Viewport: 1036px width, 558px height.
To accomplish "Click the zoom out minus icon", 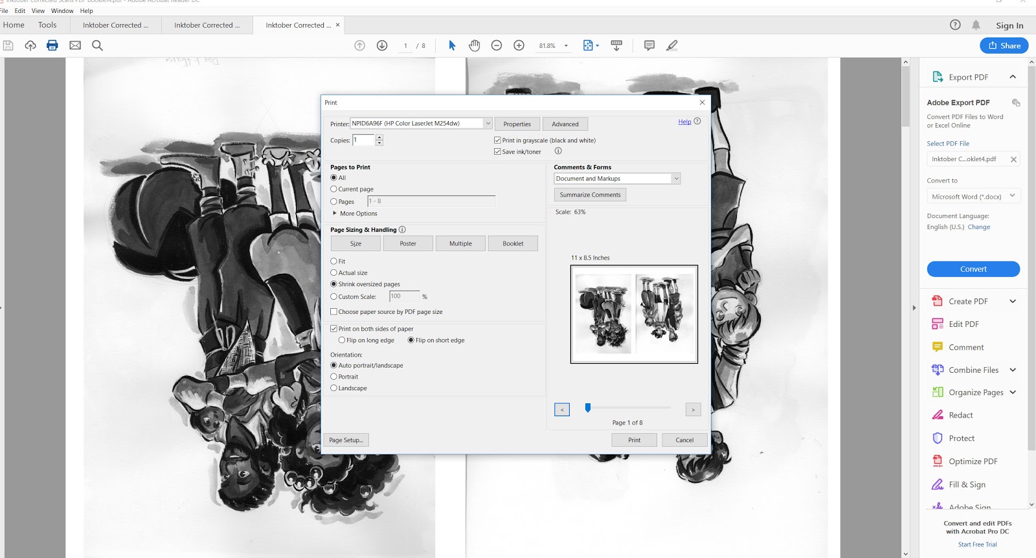I will pyautogui.click(x=497, y=45).
